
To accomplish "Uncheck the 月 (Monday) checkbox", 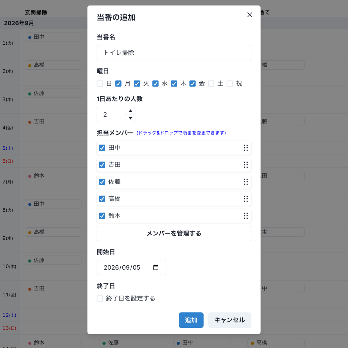I will 118,84.
